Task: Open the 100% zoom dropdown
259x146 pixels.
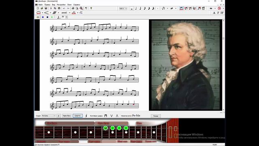Action: [x=123, y=9]
